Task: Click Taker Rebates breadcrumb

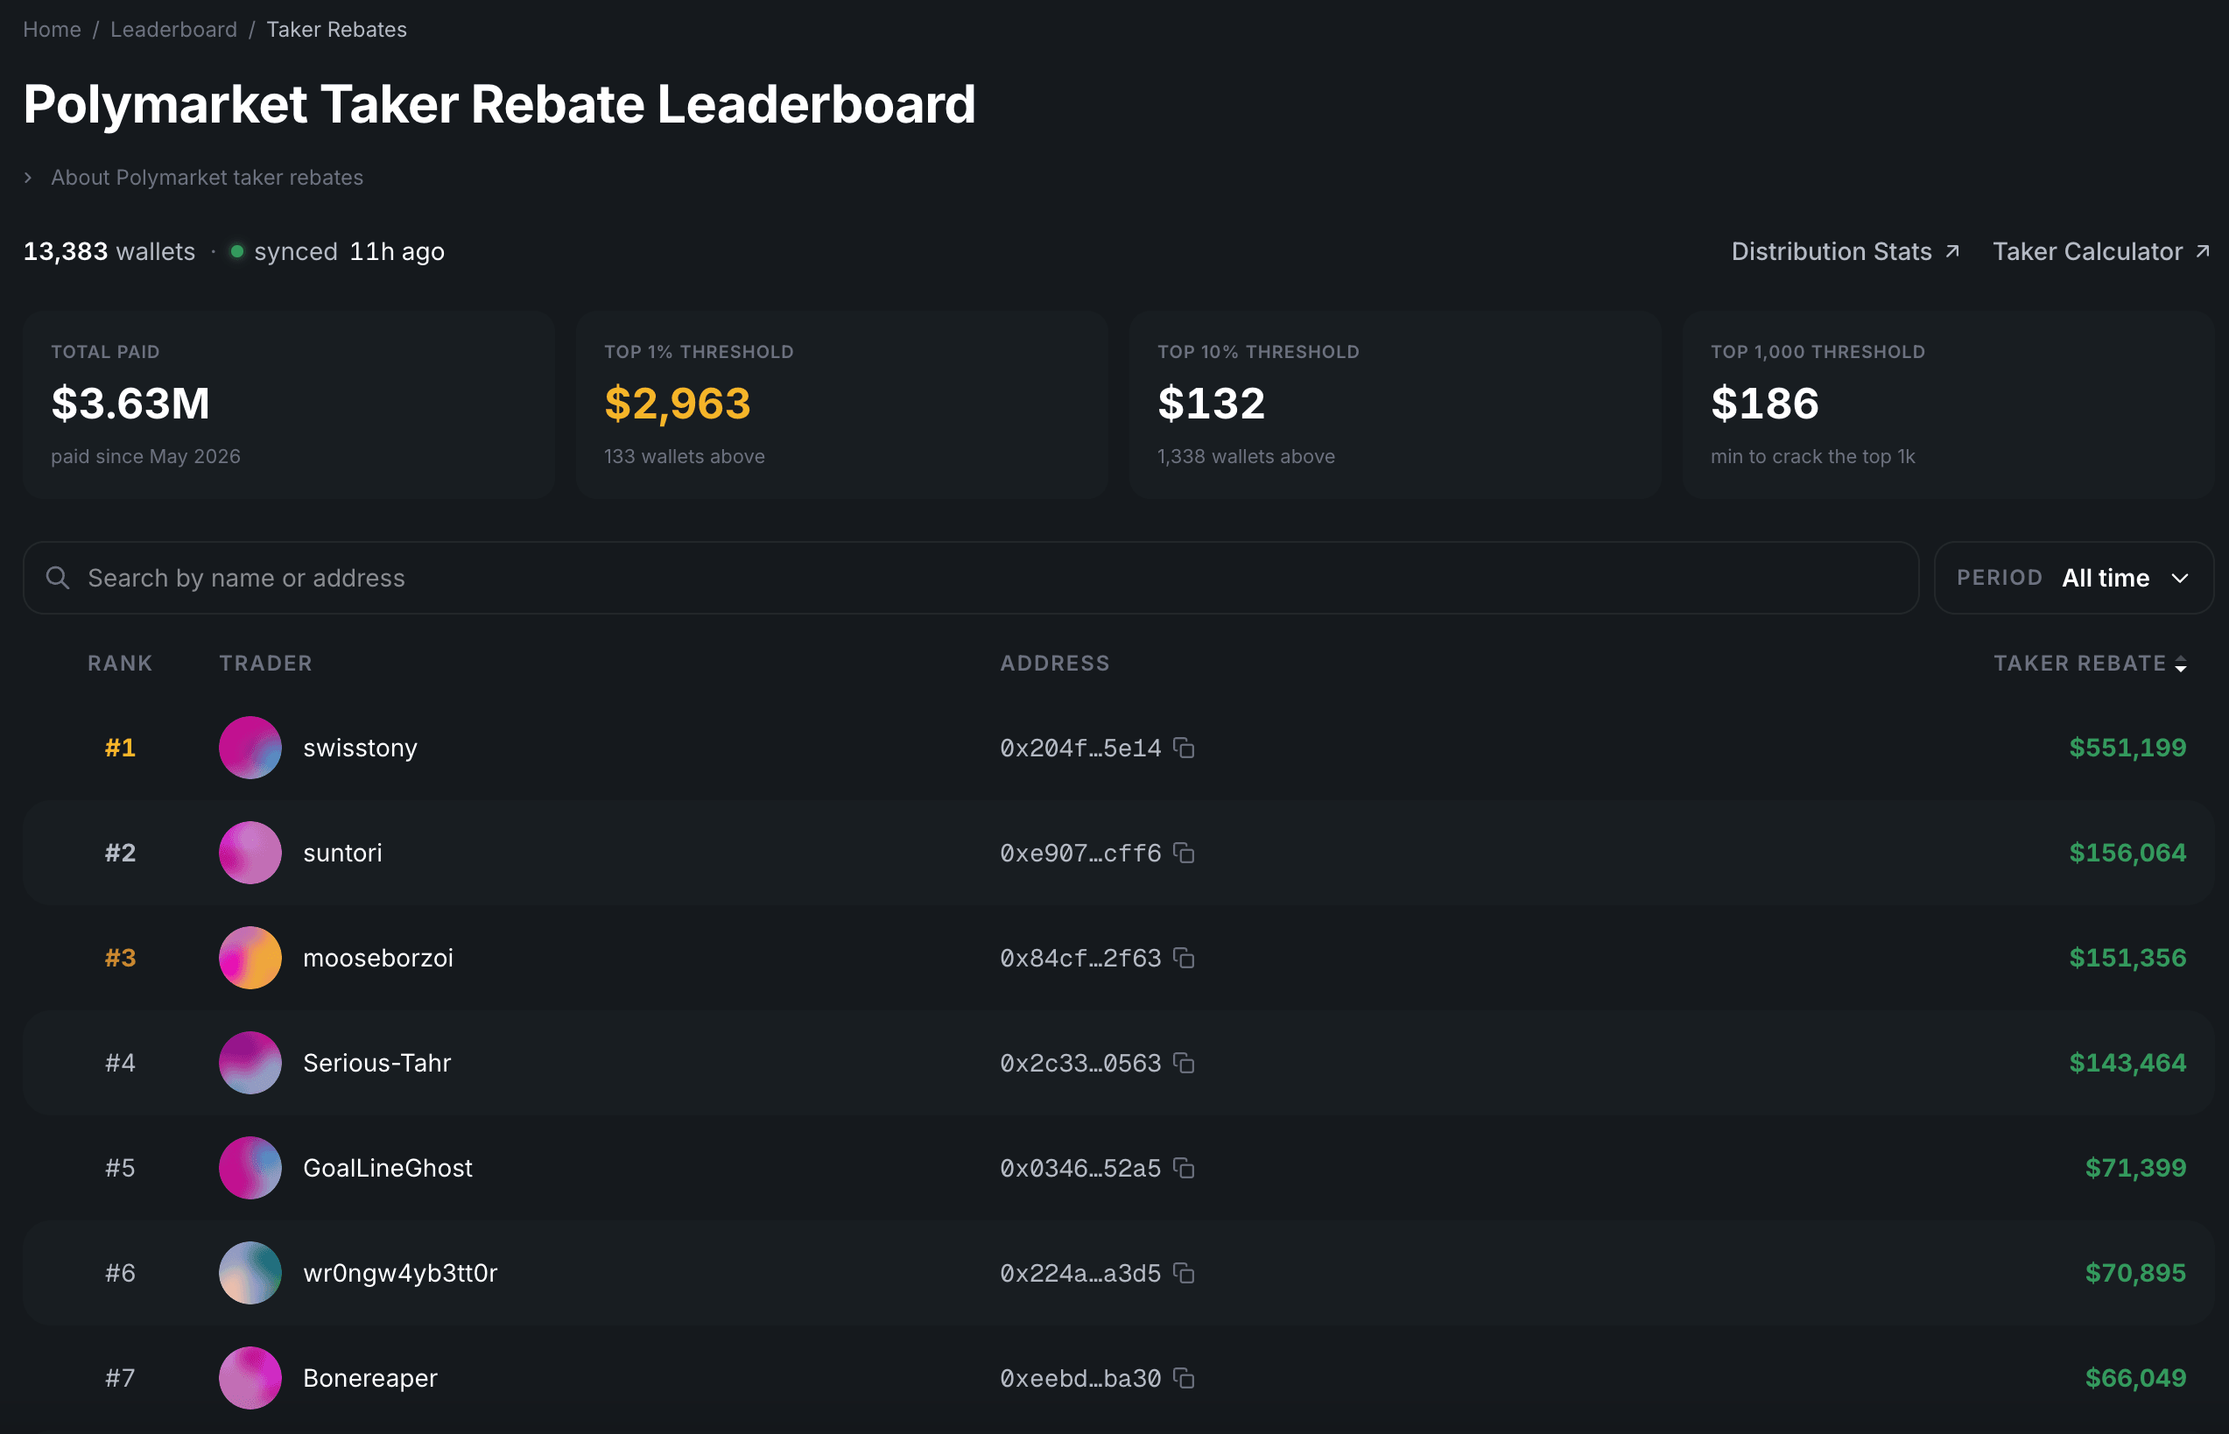Action: pyautogui.click(x=337, y=30)
